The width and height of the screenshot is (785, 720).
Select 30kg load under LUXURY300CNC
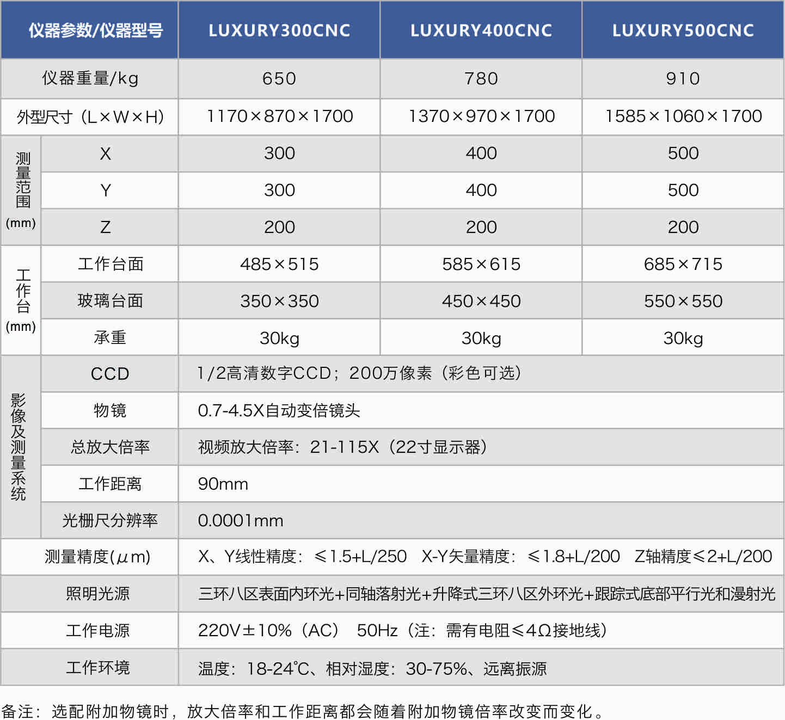click(x=279, y=339)
